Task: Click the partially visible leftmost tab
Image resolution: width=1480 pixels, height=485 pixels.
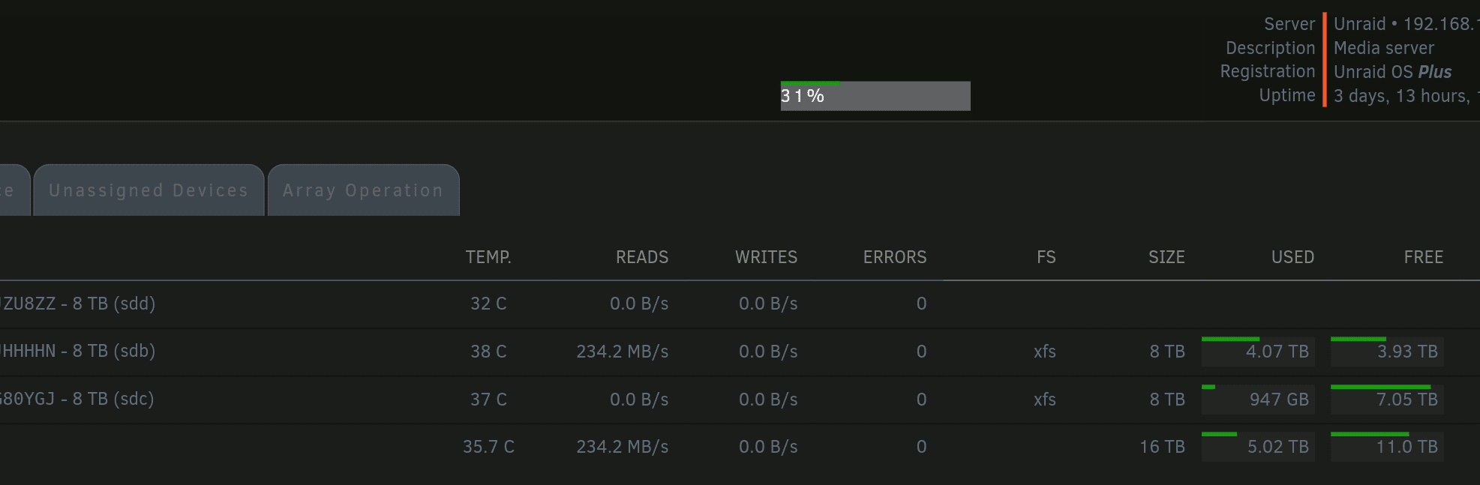Action: click(x=14, y=190)
